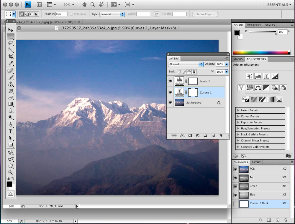Switch to the Swatches tab
Viewport: 295px width, 224px height.
(254, 25)
